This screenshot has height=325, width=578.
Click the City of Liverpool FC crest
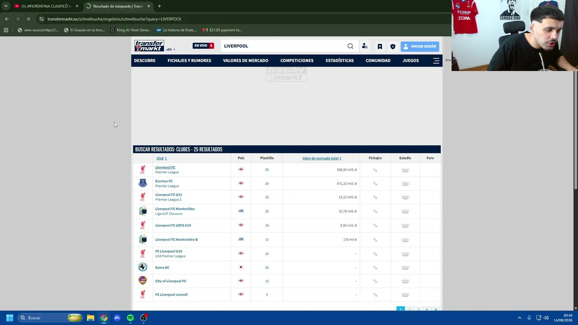click(x=143, y=281)
